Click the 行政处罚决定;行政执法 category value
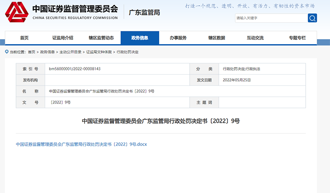This screenshot has height=193, width=330. point(241,69)
